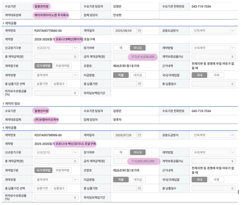Select 예 for 장기여부 in 모더나 contract

(121, 152)
